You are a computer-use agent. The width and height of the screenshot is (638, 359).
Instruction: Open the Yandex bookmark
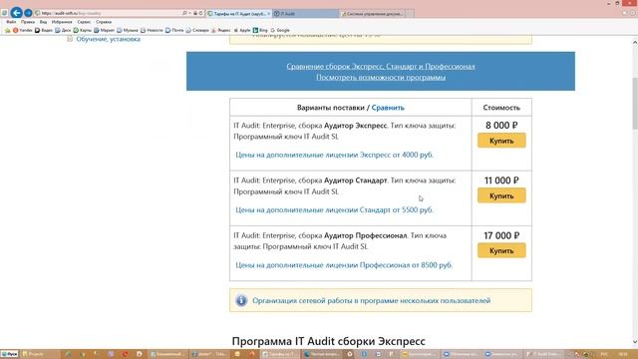pos(23,30)
